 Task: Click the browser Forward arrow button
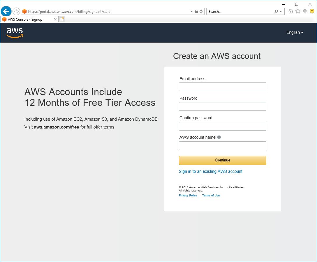pyautogui.click(x=16, y=11)
